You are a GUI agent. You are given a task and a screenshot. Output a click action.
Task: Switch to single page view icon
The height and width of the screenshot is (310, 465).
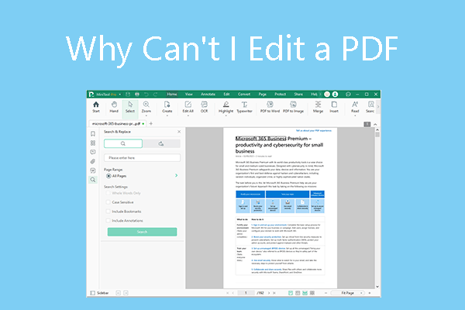point(291,293)
